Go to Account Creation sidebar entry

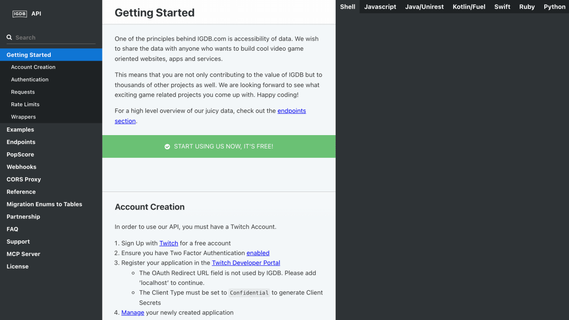pos(51,67)
